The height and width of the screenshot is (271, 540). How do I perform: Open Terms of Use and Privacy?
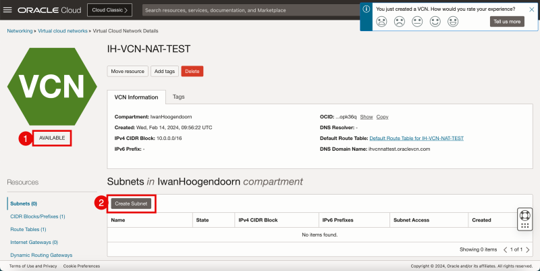[33, 266]
